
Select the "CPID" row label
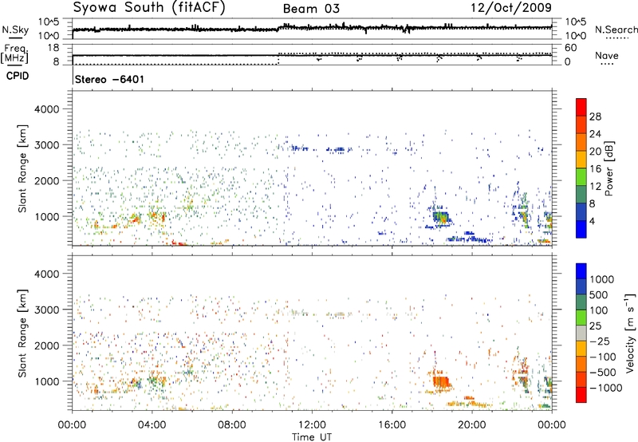pyautogui.click(x=18, y=76)
